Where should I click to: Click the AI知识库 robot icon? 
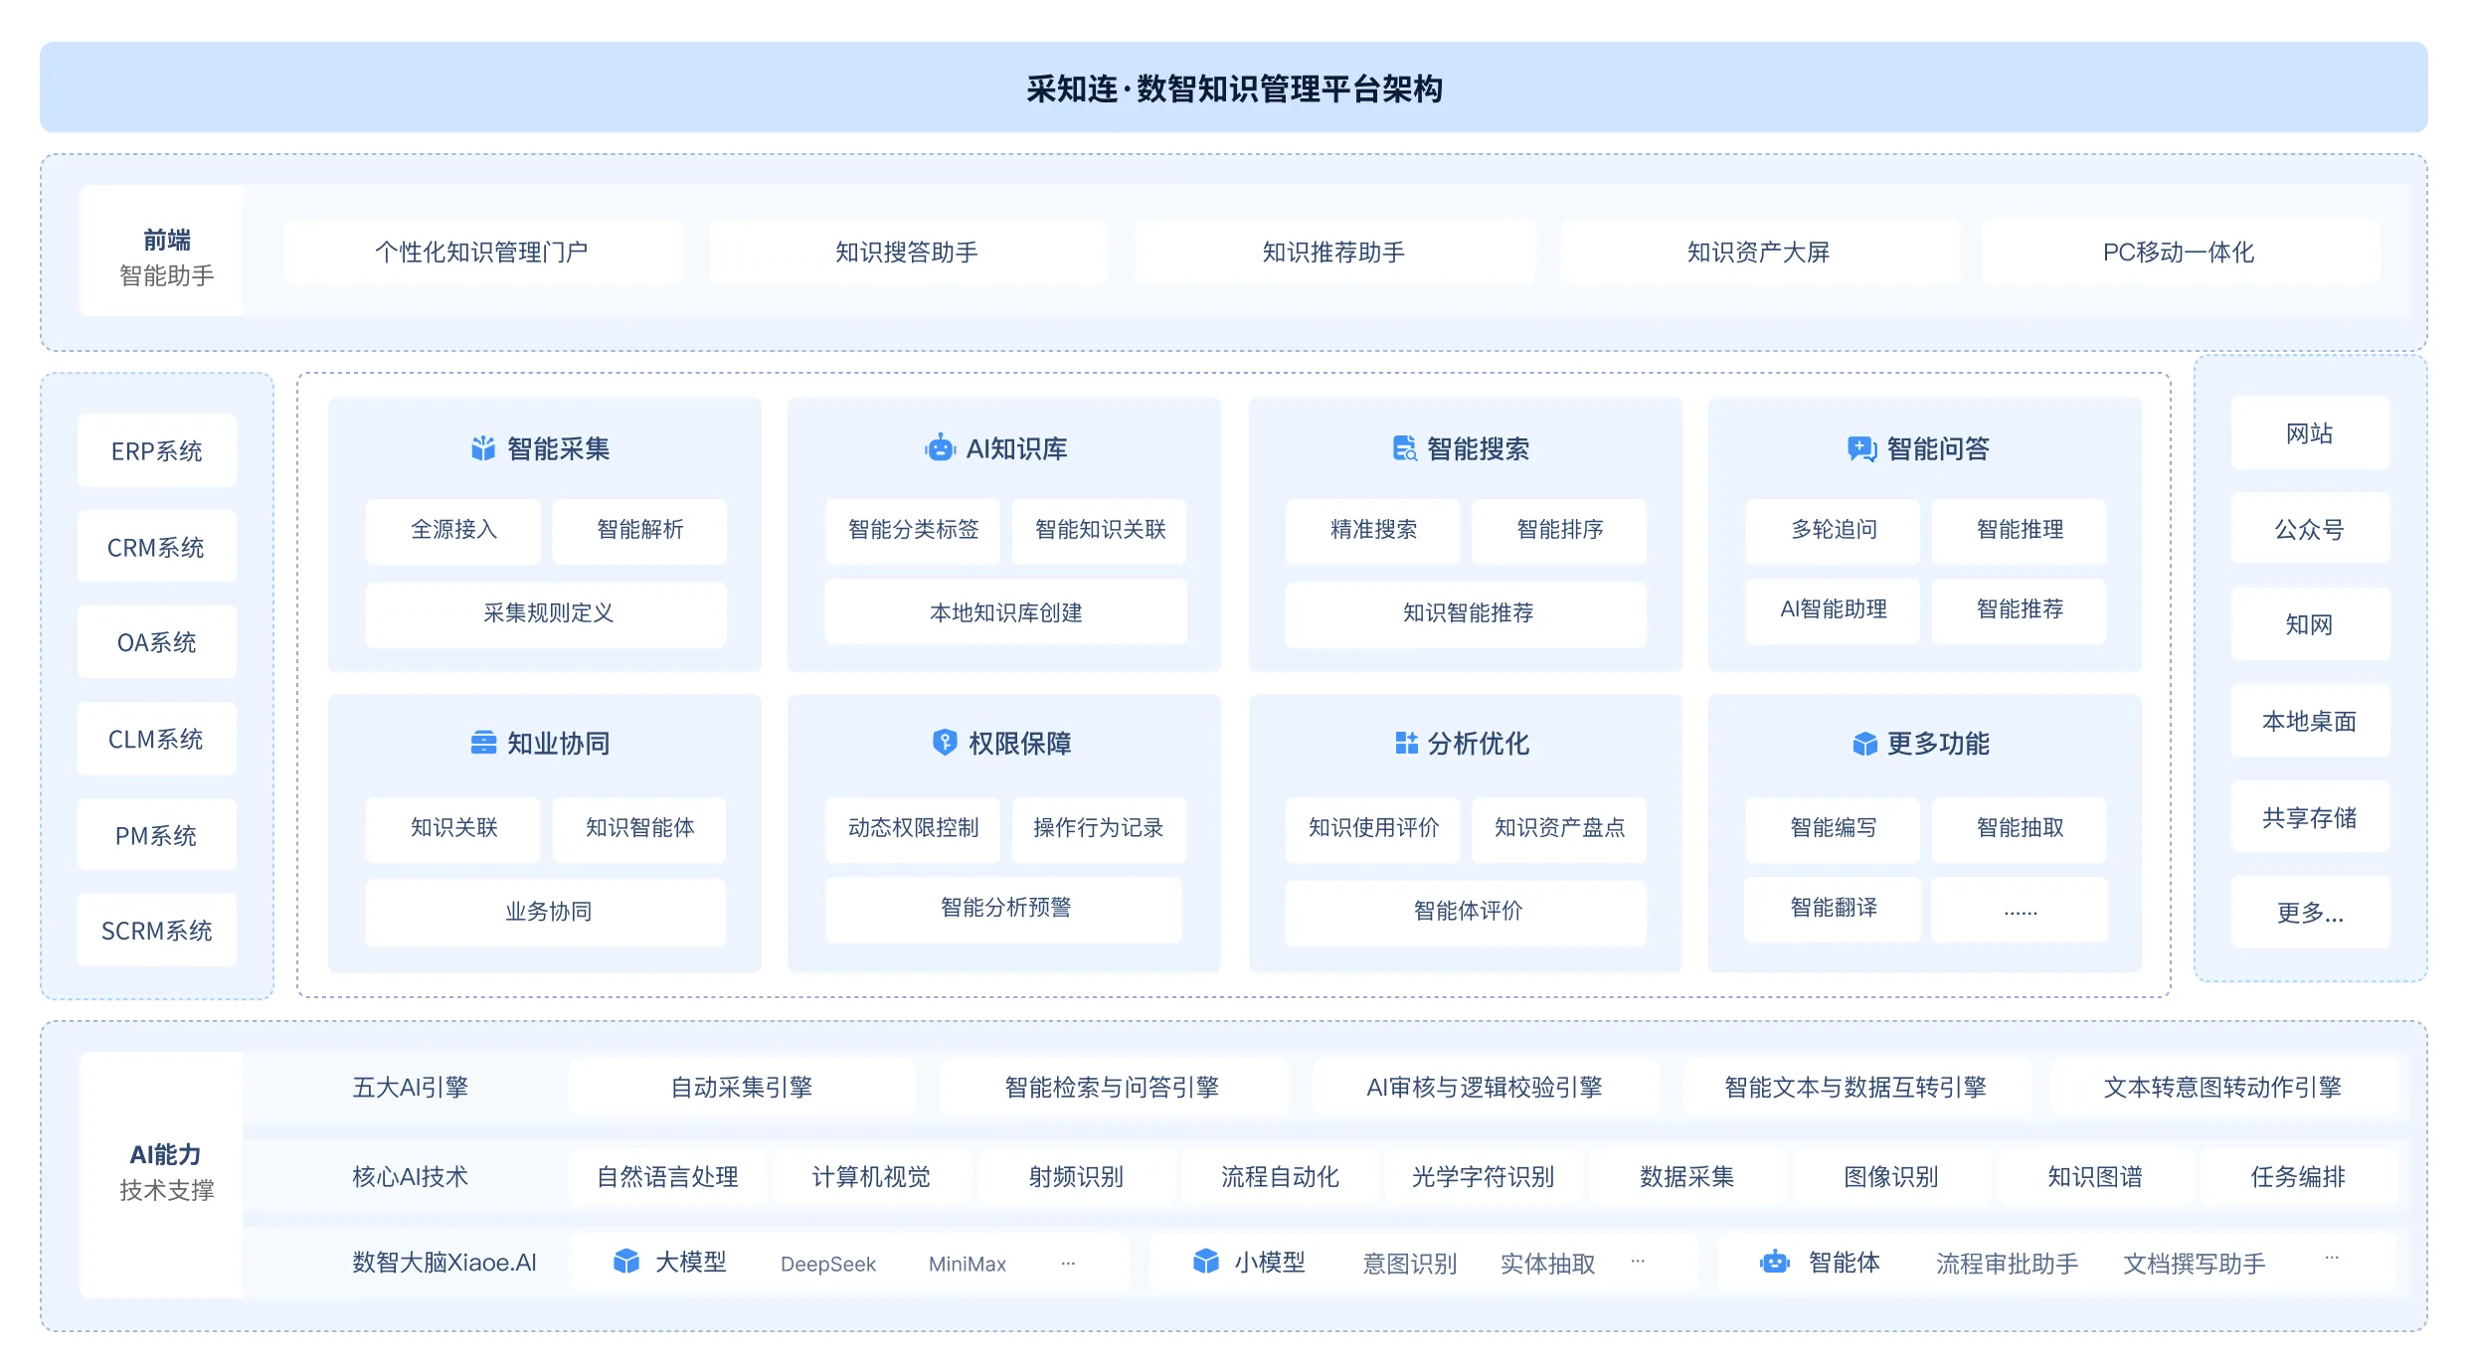(940, 448)
